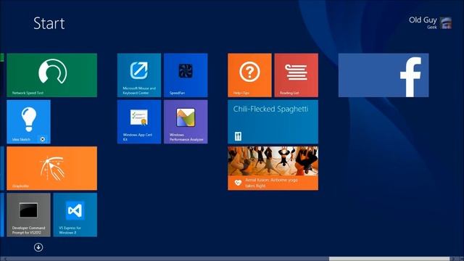464x261 pixels.
Task: Click the fork and knife icon
Action: click(238, 136)
